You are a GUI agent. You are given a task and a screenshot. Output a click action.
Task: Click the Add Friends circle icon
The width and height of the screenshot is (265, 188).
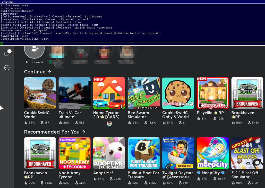click(34, 50)
